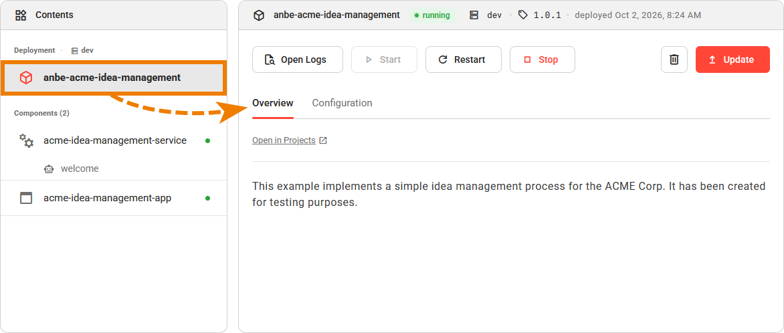This screenshot has width=784, height=333.
Task: Click the window icon of acme-idea-management-app
Action: [26, 198]
